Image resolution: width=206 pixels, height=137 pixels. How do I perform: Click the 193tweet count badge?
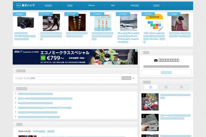(123, 14)
